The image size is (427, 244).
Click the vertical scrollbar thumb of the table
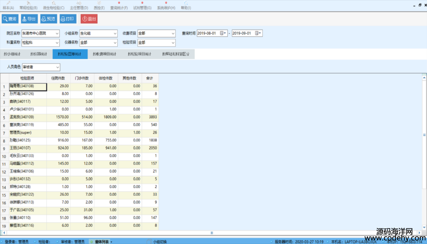pyautogui.click(x=424, y=135)
